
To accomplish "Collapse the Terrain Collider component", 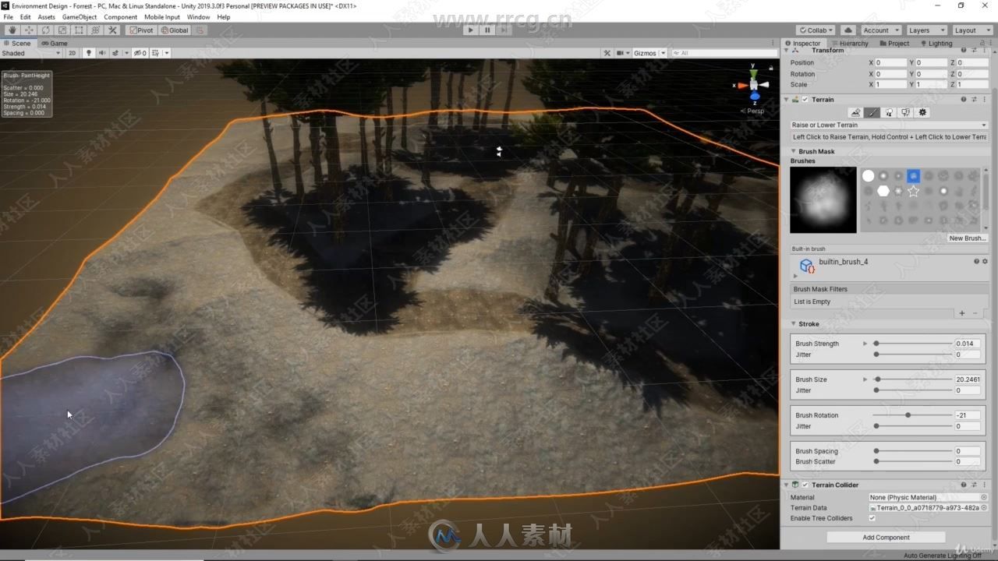I will [787, 485].
